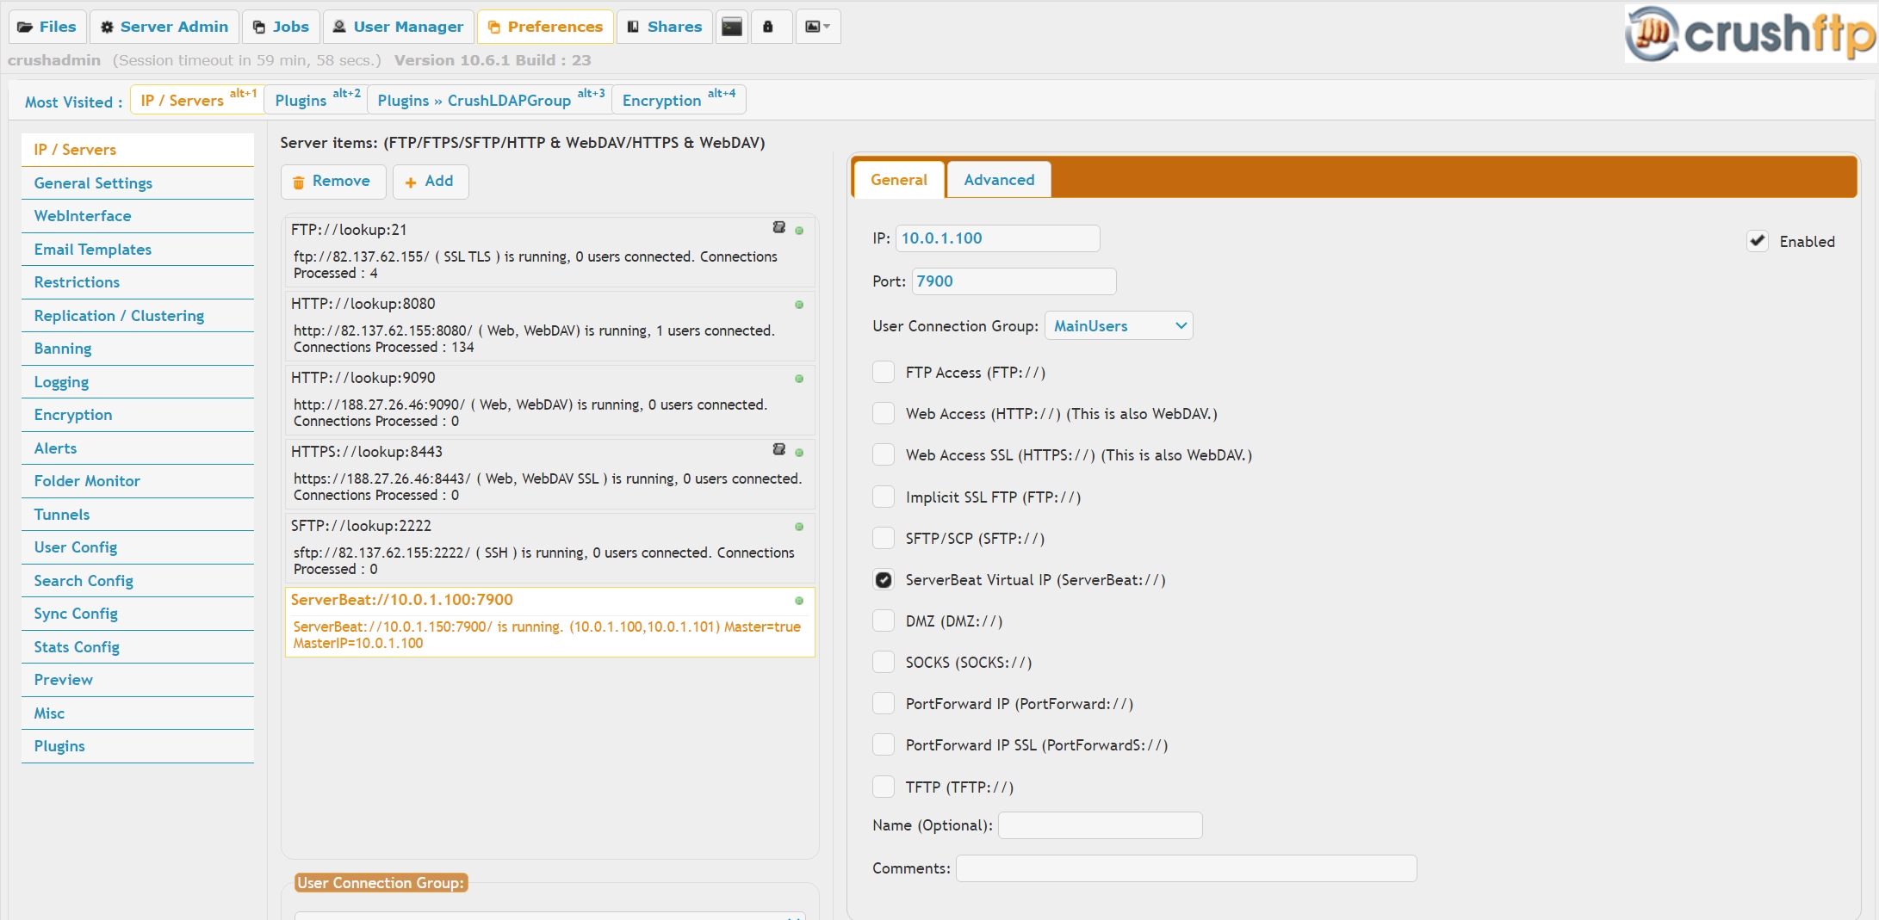This screenshot has height=920, width=1879.
Task: Select ServerBeat://10.0.1.100:7900 server item
Action: [549, 621]
